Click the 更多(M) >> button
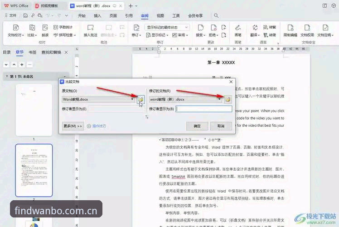The image size is (339, 227). [73, 126]
